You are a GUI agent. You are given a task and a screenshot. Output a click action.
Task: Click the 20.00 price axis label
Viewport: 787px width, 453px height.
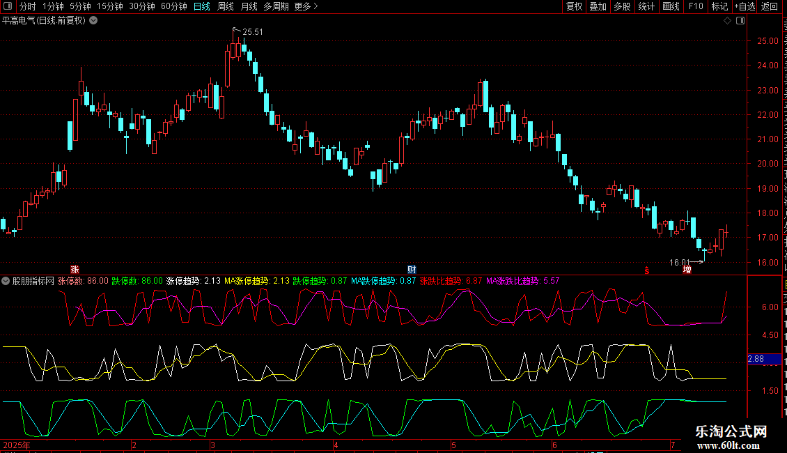pos(767,164)
